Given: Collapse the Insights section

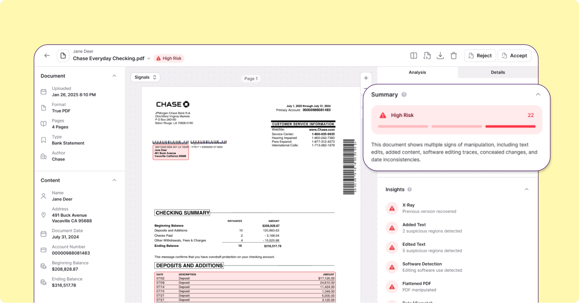Looking at the screenshot, I should click(527, 190).
